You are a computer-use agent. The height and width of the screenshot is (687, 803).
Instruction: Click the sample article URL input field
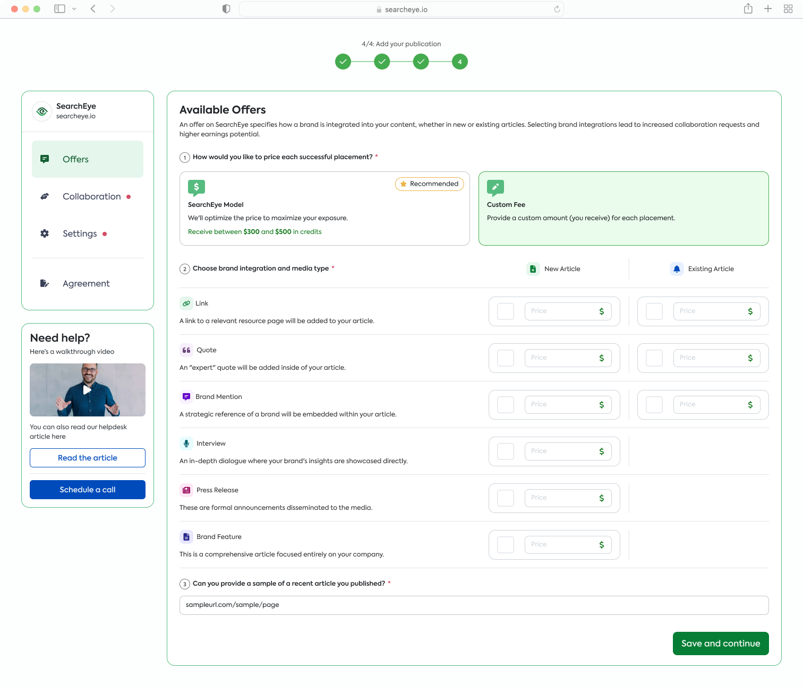point(474,605)
